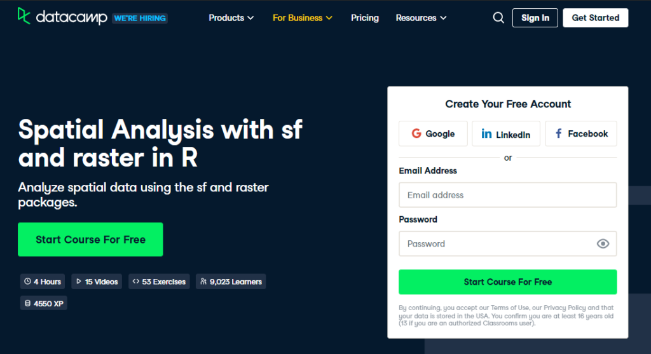Click the Spatial Analysis course title
This screenshot has height=354, width=651.
click(x=160, y=143)
